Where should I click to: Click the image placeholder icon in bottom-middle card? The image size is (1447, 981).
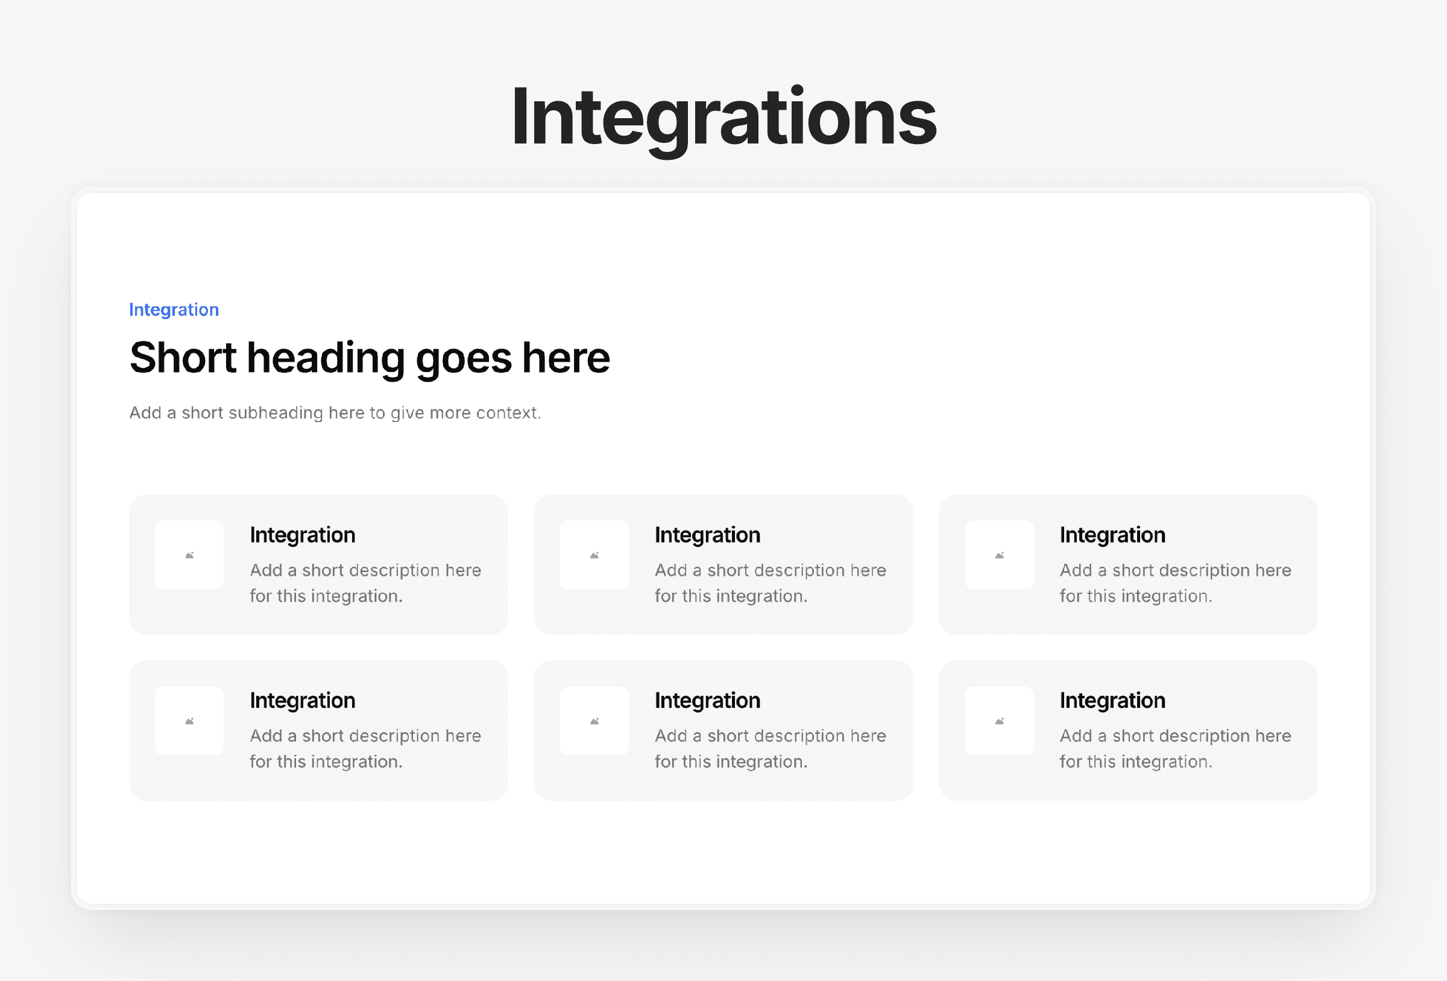594,721
